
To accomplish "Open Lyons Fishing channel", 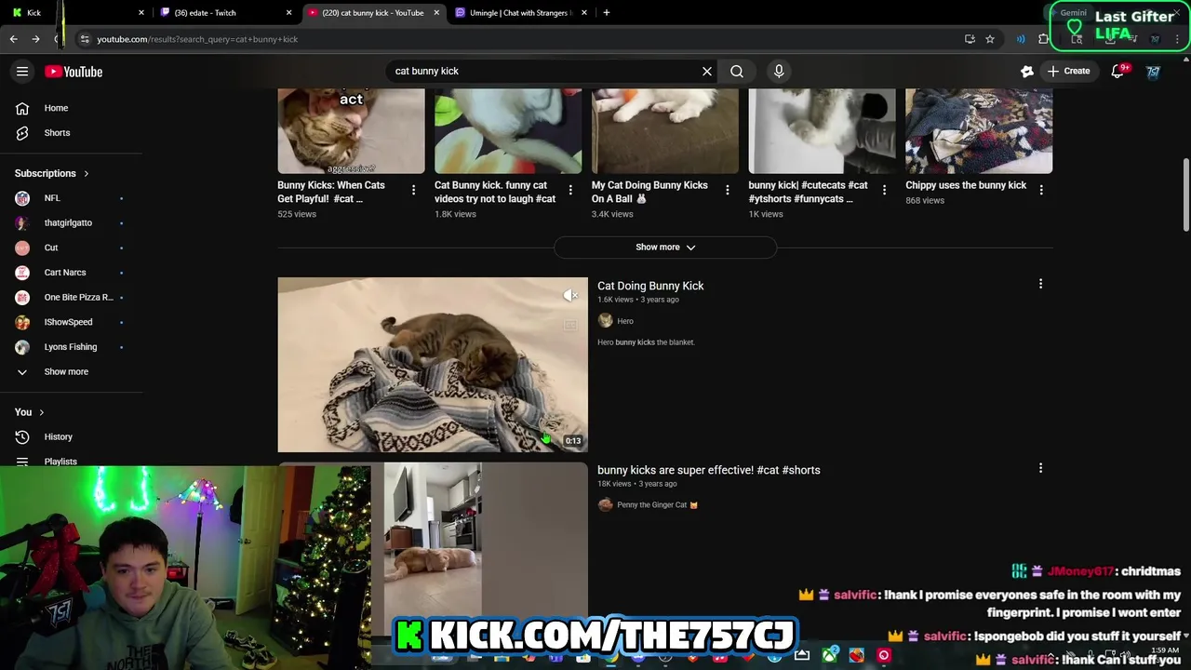I will pos(71,347).
